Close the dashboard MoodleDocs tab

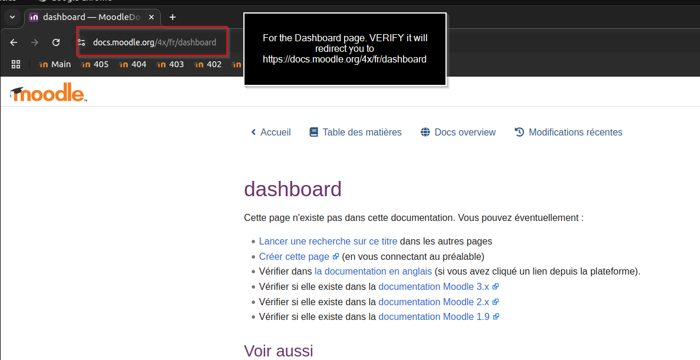(151, 17)
